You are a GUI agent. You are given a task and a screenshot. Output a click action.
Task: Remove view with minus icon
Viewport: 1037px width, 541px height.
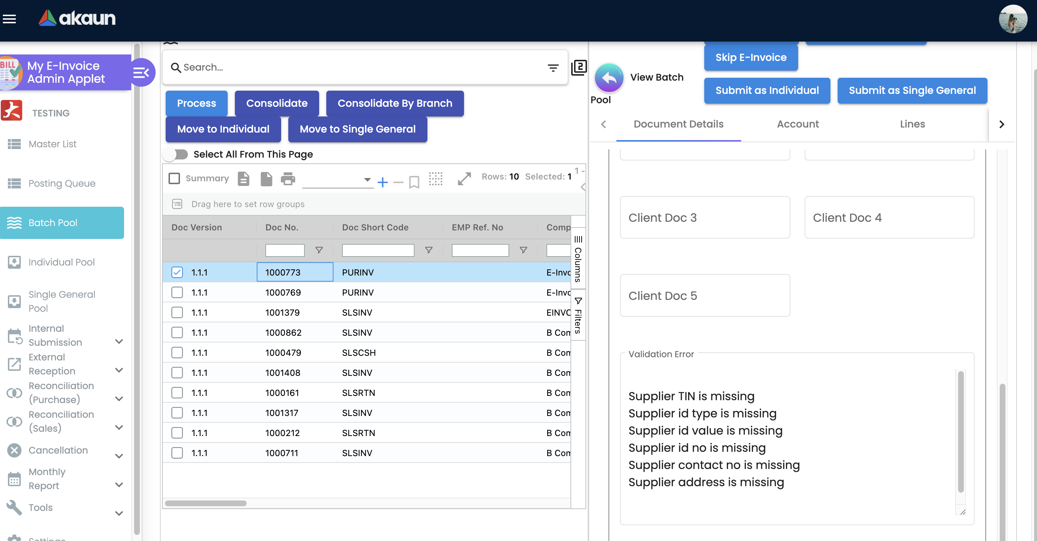click(x=398, y=182)
